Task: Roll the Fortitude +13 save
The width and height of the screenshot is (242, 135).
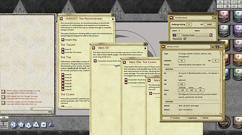Action: [x=182, y=90]
